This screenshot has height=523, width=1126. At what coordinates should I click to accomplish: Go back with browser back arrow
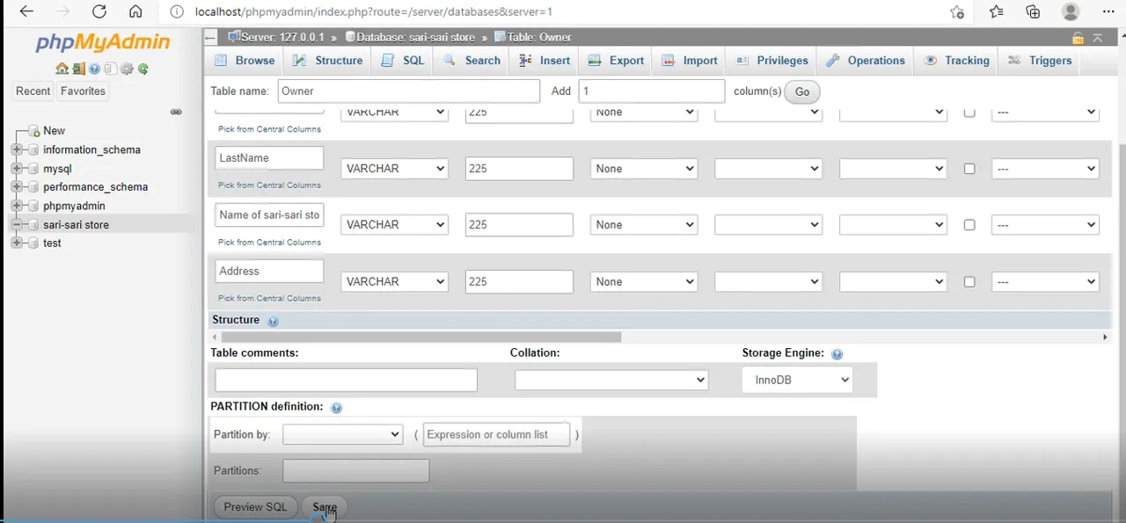coord(26,11)
